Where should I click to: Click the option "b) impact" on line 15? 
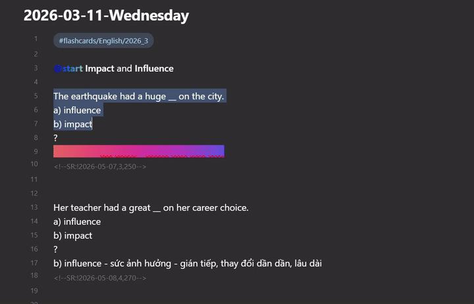pyautogui.click(x=73, y=236)
